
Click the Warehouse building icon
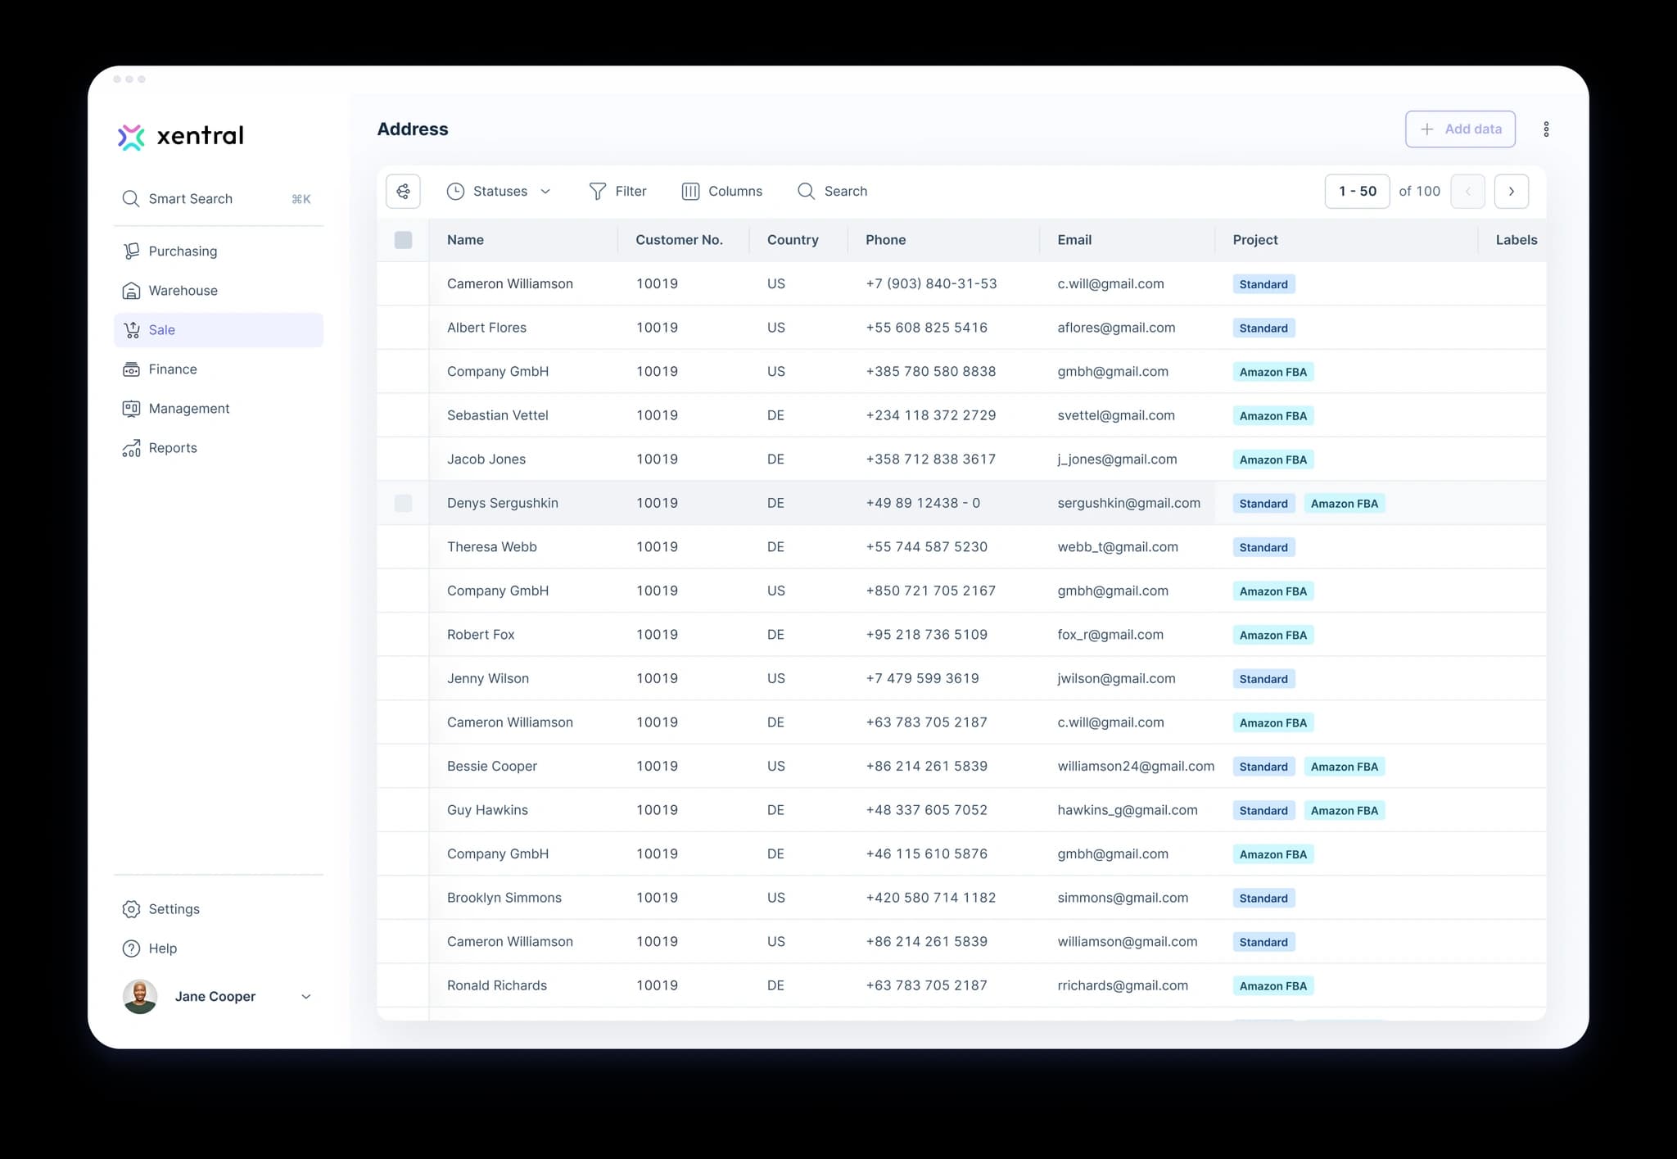click(131, 291)
